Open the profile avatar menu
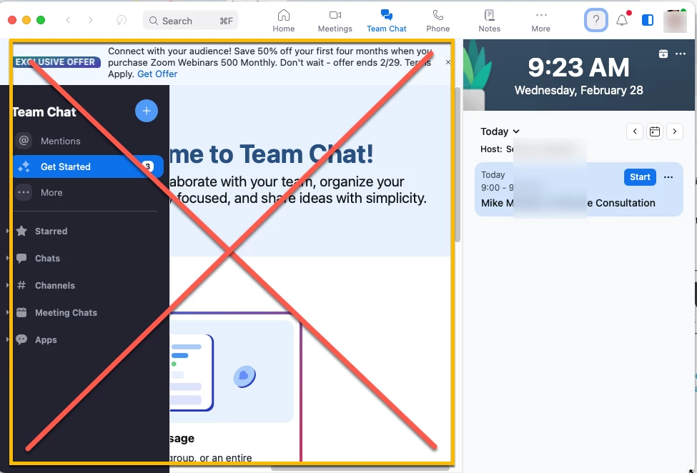This screenshot has height=473, width=697. click(x=675, y=21)
